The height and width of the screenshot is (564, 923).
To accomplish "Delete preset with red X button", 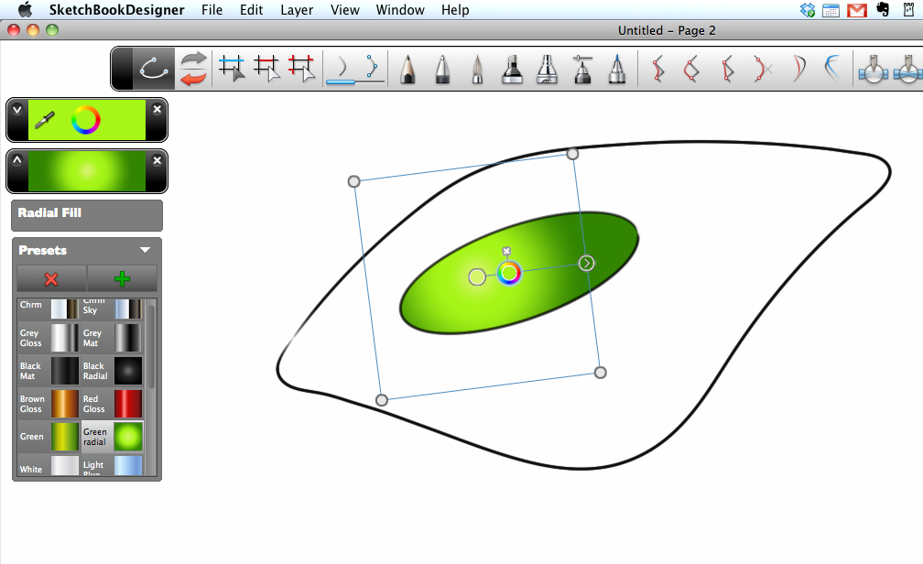I will [x=51, y=279].
